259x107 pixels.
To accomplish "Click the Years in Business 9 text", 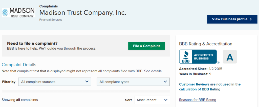I will coord(195,74).
